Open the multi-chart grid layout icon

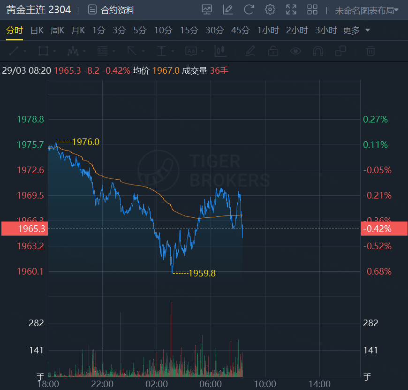[312, 9]
